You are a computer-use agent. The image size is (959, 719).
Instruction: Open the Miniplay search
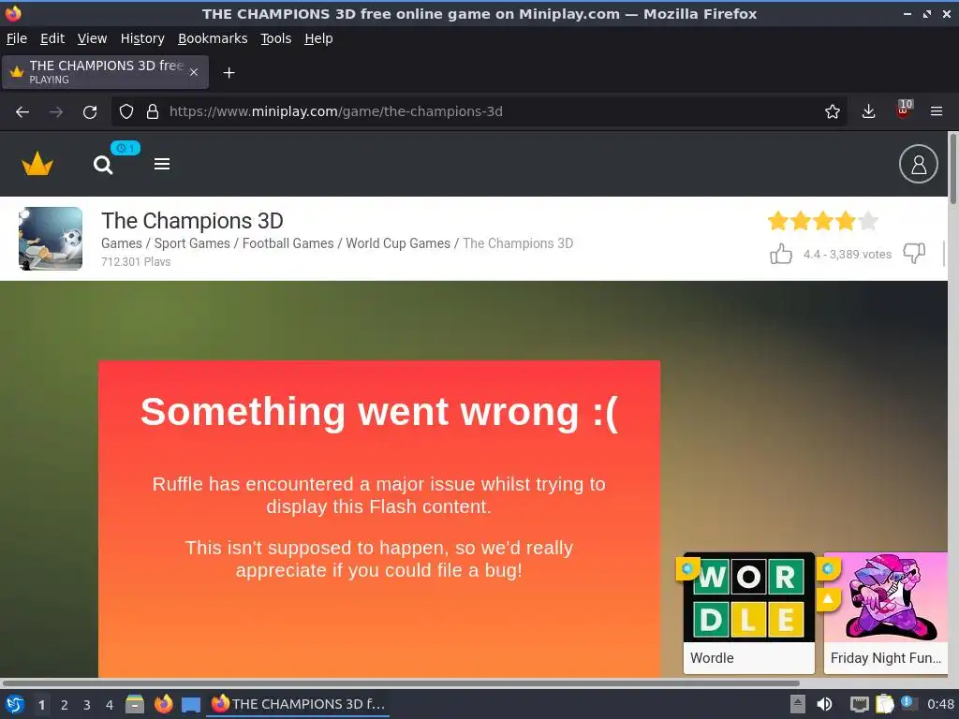(x=103, y=165)
